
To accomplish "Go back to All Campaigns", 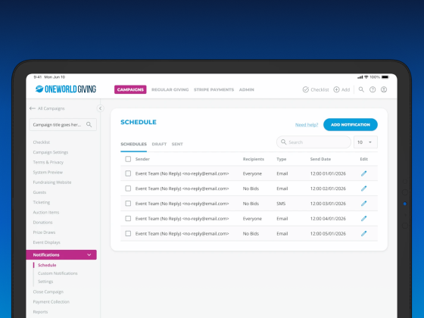I will pos(51,108).
